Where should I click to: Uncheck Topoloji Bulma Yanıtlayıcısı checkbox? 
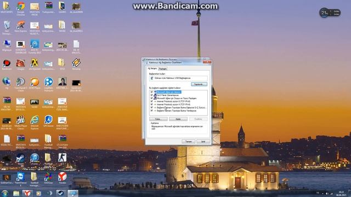coord(151,111)
